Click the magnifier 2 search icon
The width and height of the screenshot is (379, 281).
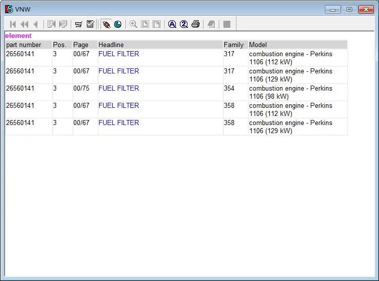point(184,24)
